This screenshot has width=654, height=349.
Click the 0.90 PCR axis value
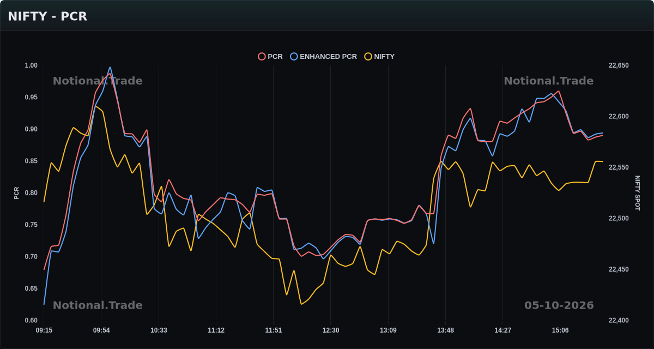[31, 129]
